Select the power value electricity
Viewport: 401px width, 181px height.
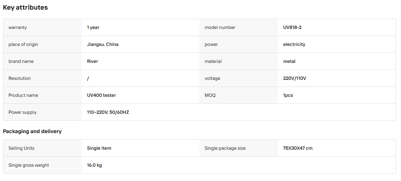(294, 44)
